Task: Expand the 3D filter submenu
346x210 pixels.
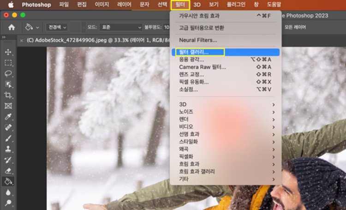Action: click(x=226, y=104)
